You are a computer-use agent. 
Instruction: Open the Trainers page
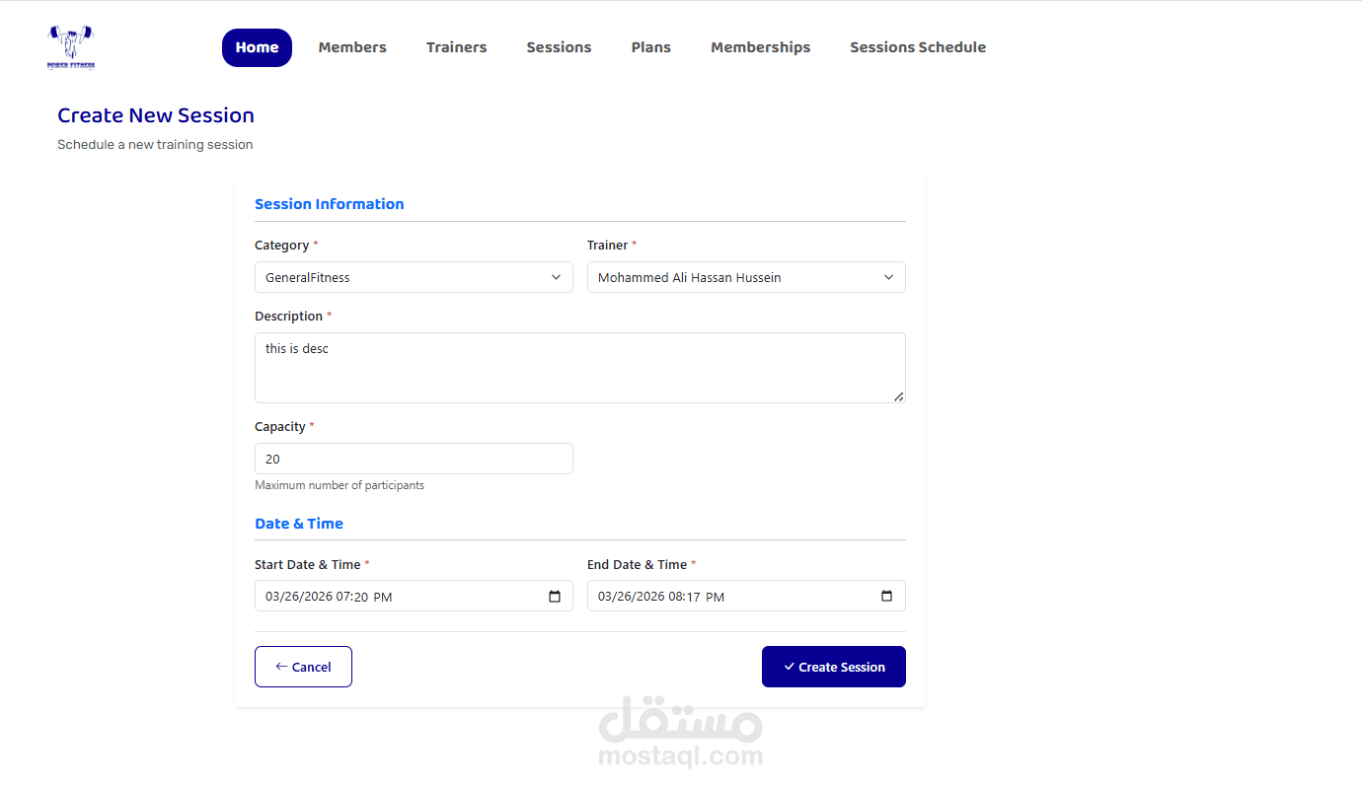tap(456, 47)
